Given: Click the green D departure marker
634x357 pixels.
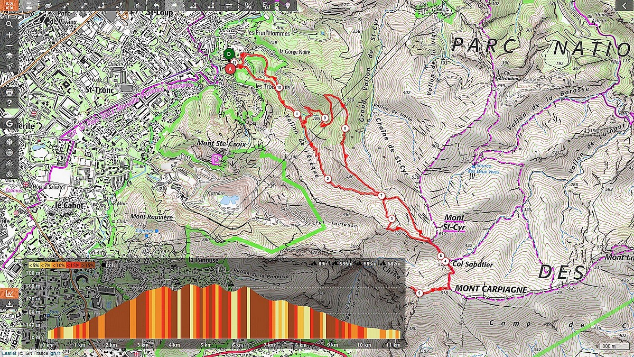Looking at the screenshot, I should (229, 54).
